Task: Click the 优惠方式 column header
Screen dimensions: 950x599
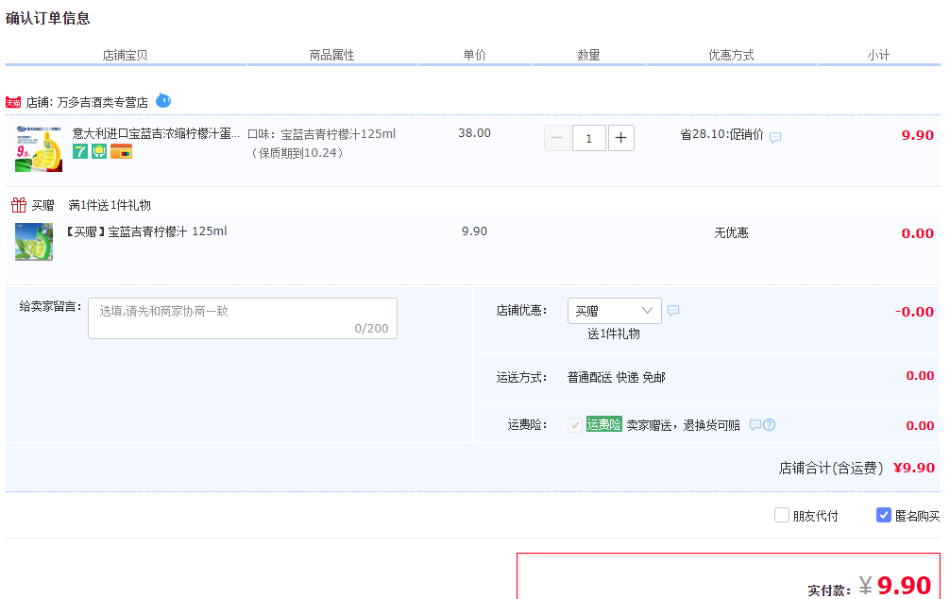Action: click(x=731, y=55)
